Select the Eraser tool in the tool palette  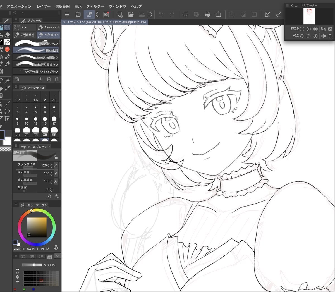pyautogui.click(x=7, y=35)
